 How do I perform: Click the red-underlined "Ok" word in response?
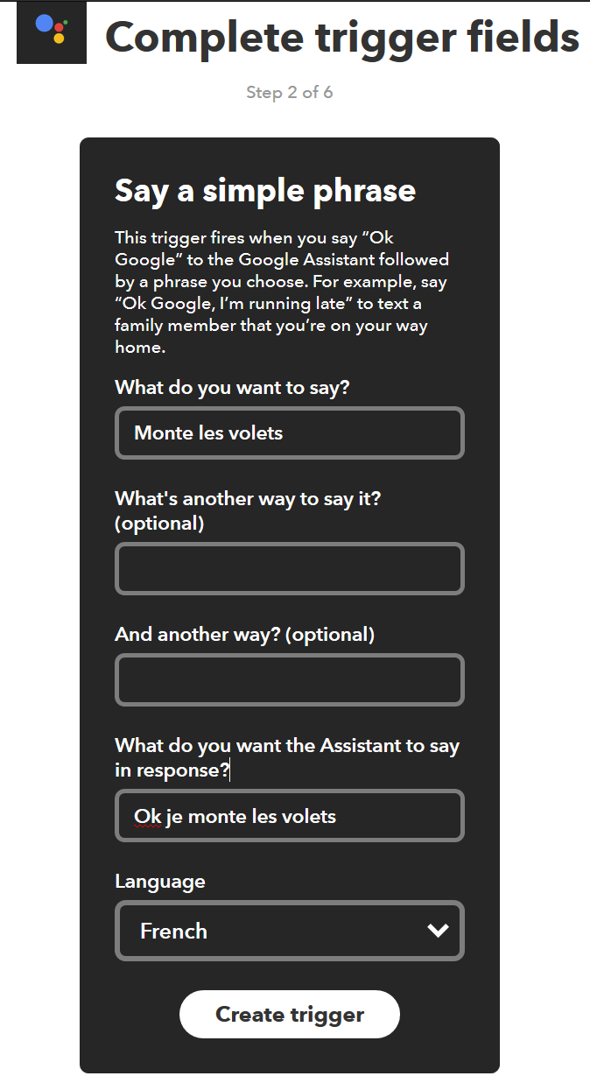click(x=147, y=817)
